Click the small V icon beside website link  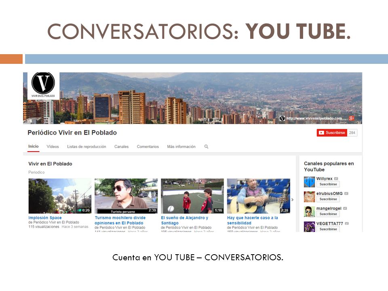282,118
